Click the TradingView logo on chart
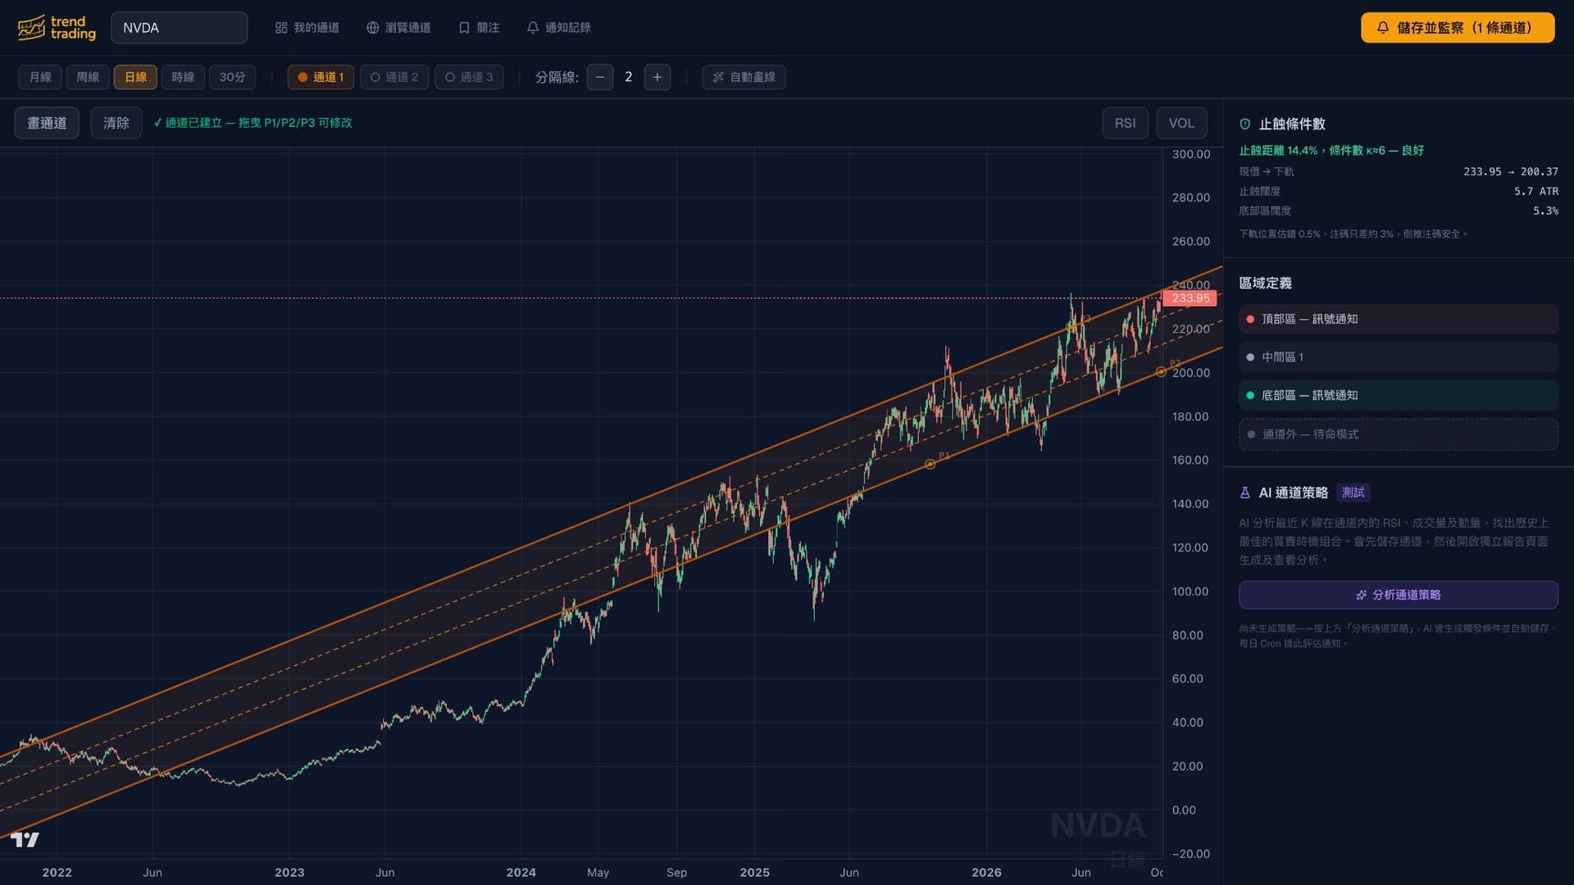Screen dimensions: 1574x885 25,839
